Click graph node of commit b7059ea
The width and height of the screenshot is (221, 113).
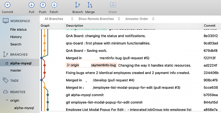coord(48,95)
